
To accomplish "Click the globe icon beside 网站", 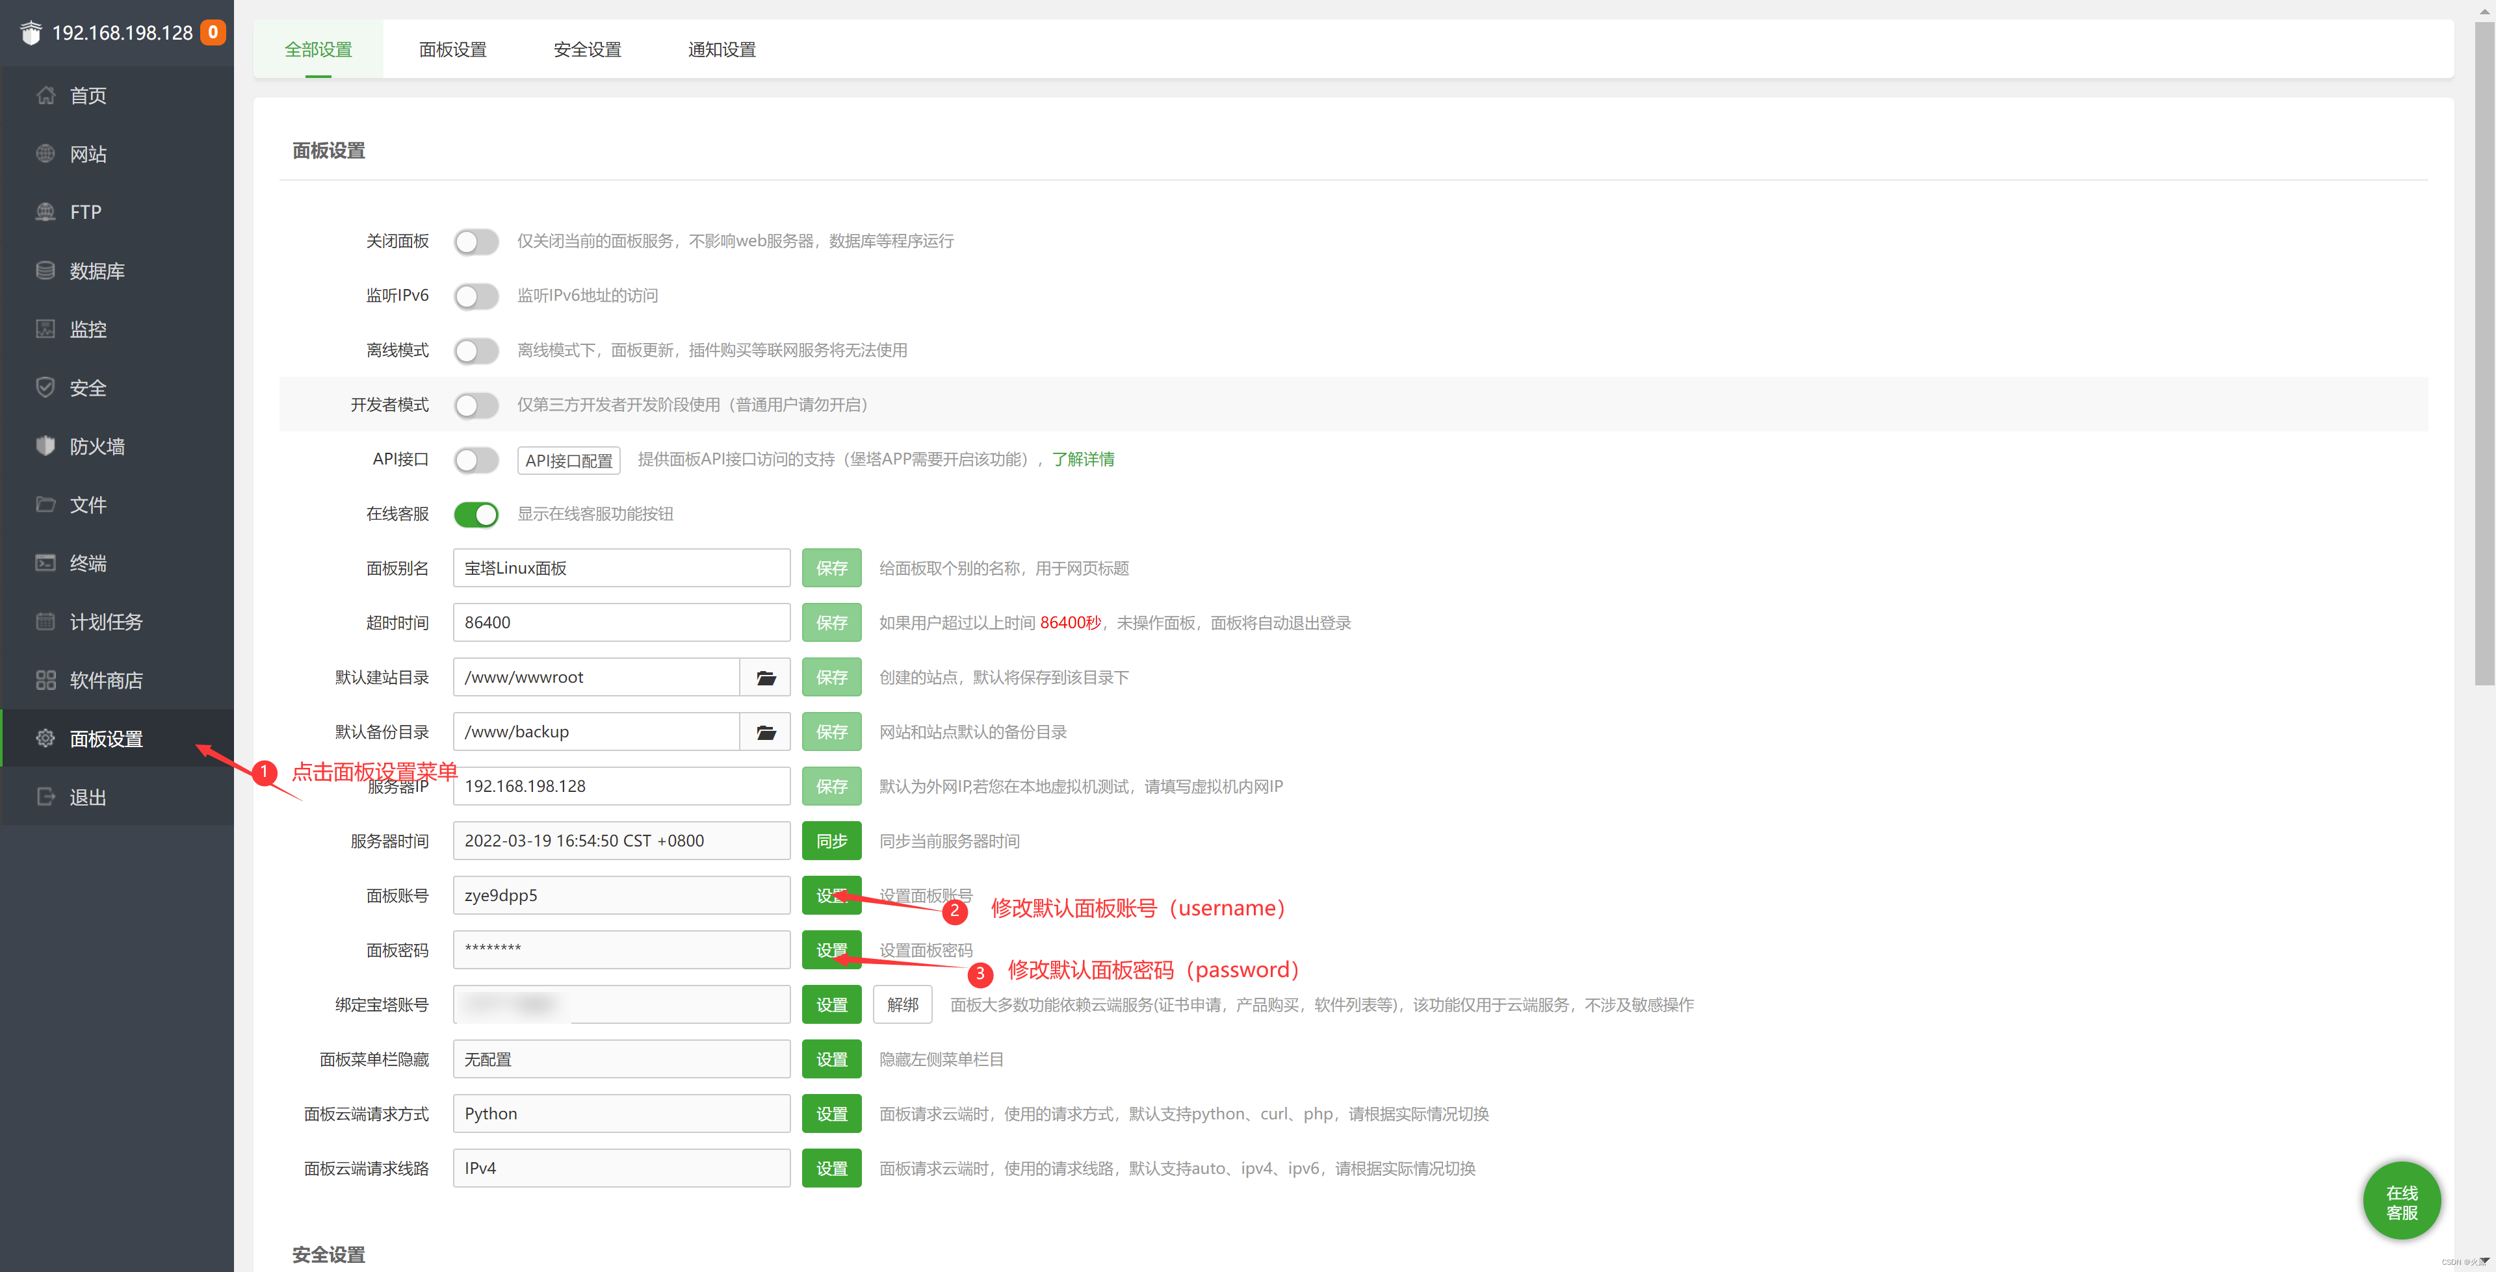I will coord(45,153).
